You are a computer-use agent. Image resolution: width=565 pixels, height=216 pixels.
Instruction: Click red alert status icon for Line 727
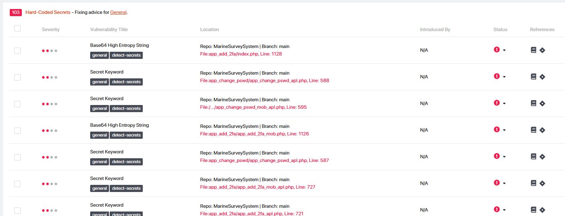[497, 183]
